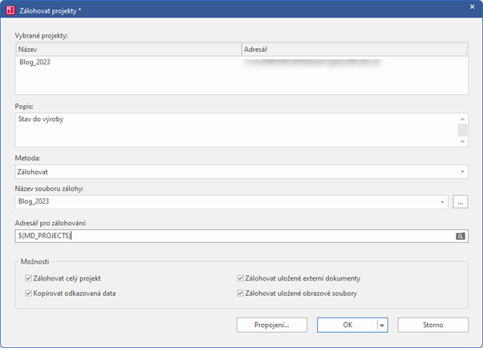Expand the arrow next to OK button
This screenshot has height=348, width=483.
coord(382,325)
